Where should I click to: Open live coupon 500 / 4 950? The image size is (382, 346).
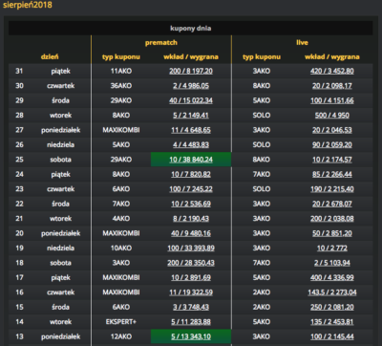[332, 115]
